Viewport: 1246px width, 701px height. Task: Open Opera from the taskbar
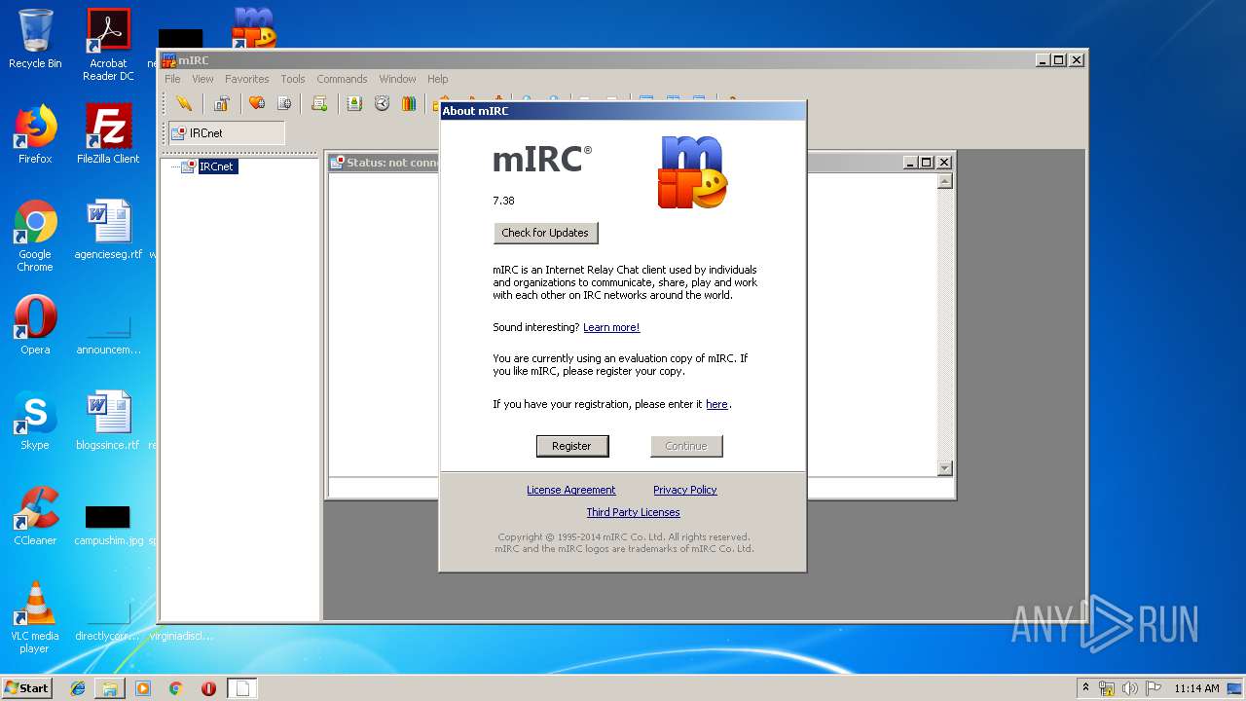[x=208, y=688]
